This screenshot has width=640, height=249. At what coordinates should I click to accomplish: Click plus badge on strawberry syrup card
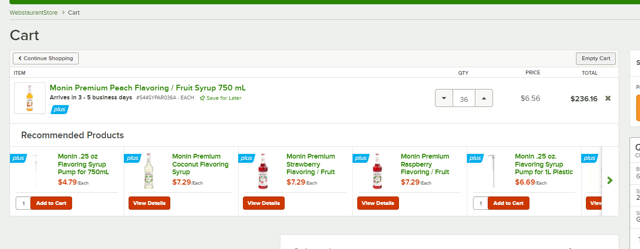click(247, 158)
